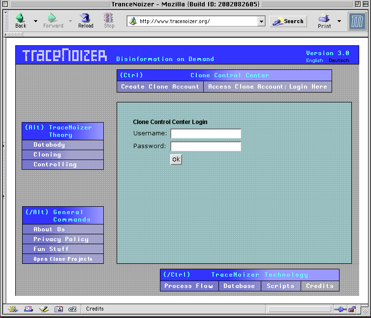This screenshot has width=371, height=318.
Task: Expand the collapsed toolbar grippy below navigation
Action: point(13,34)
